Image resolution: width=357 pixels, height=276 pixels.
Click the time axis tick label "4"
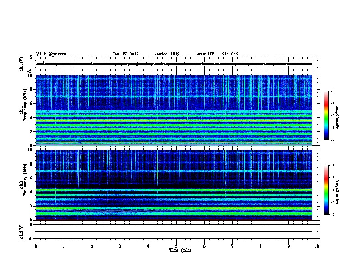(x=148, y=246)
